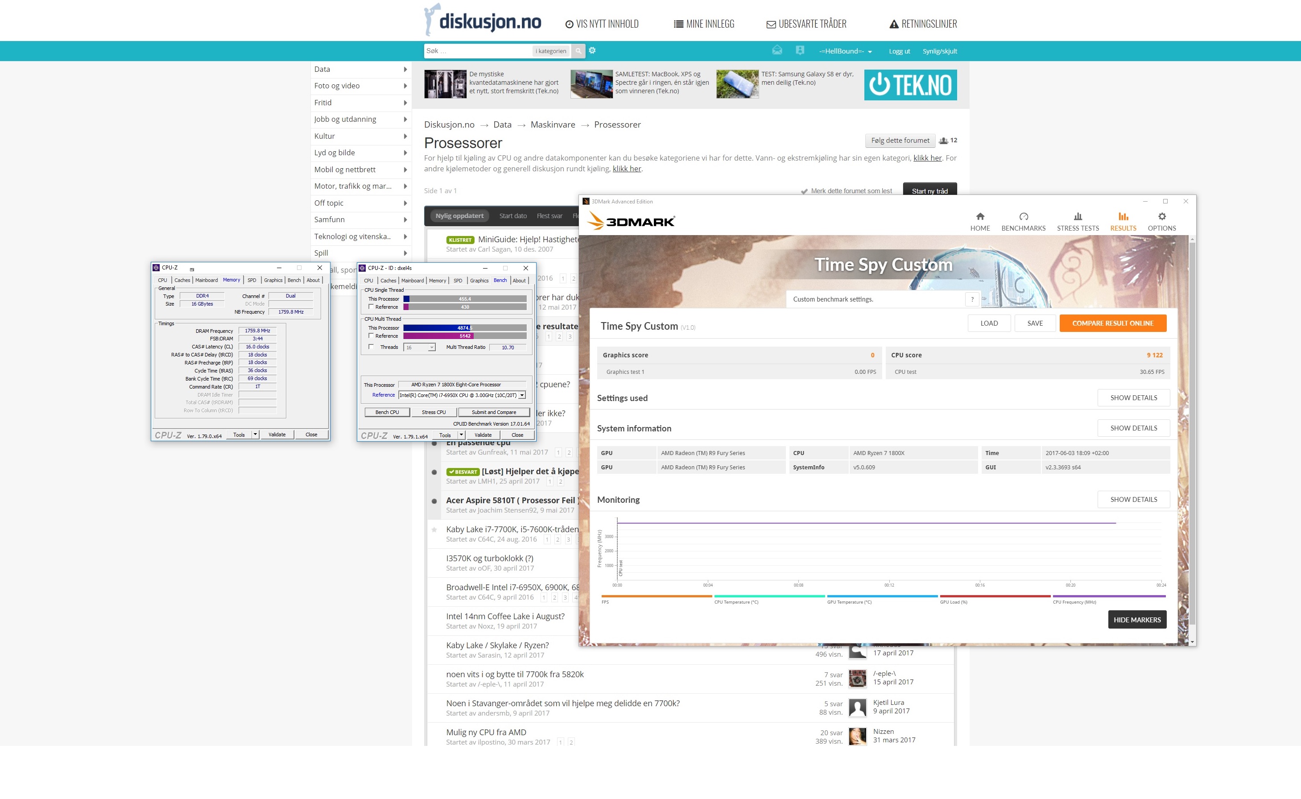Select the Nylig oppdatert sort tab
The image size is (1301, 799).
point(459,215)
